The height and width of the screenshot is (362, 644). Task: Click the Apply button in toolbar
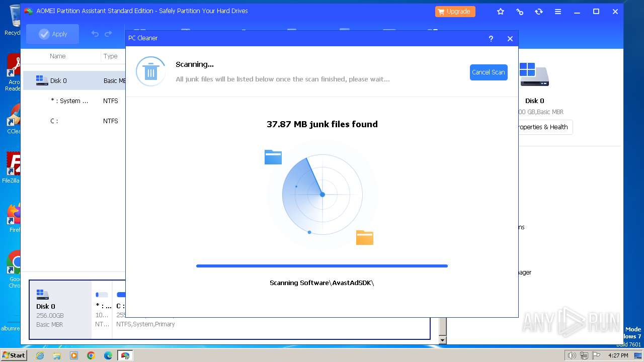(x=53, y=34)
